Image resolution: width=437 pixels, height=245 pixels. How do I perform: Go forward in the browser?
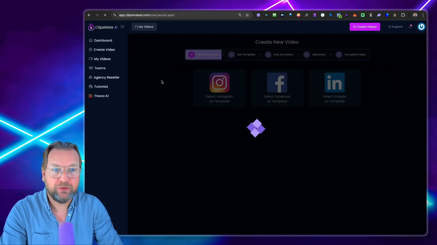[97, 15]
